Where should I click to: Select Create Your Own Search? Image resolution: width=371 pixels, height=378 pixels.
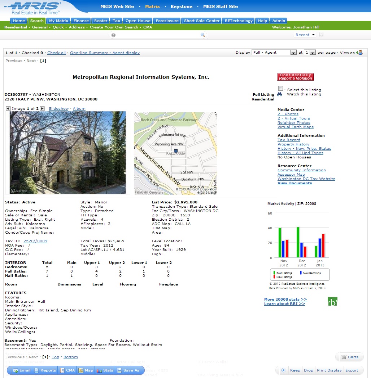114,27
